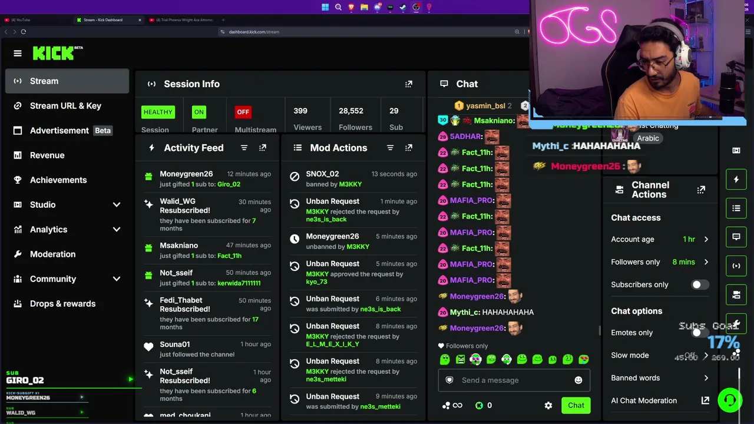Open the Advertisement Beta page
The height and width of the screenshot is (424, 754).
click(x=67, y=131)
